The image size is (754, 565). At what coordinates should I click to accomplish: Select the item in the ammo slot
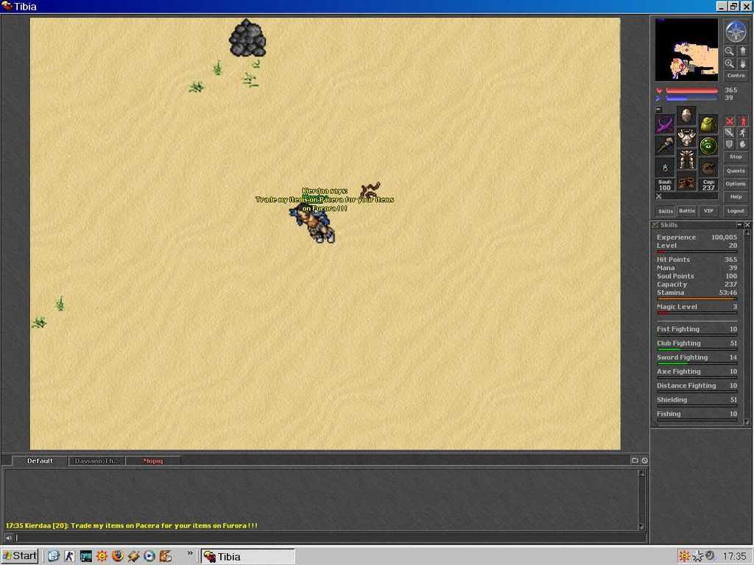coord(708,168)
